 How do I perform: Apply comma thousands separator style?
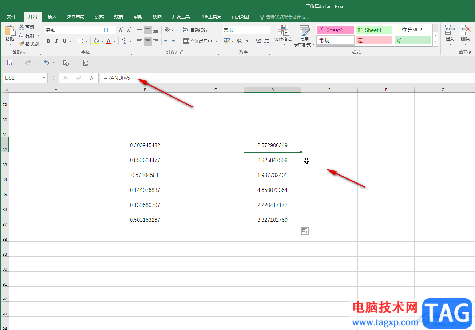tap(247, 41)
